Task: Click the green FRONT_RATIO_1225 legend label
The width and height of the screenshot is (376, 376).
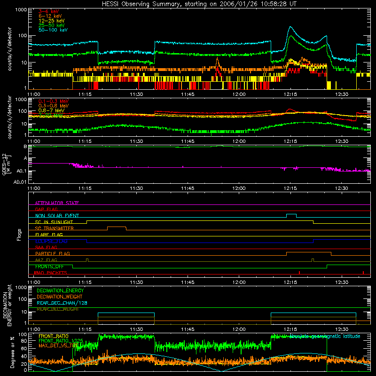Action: click(61, 341)
